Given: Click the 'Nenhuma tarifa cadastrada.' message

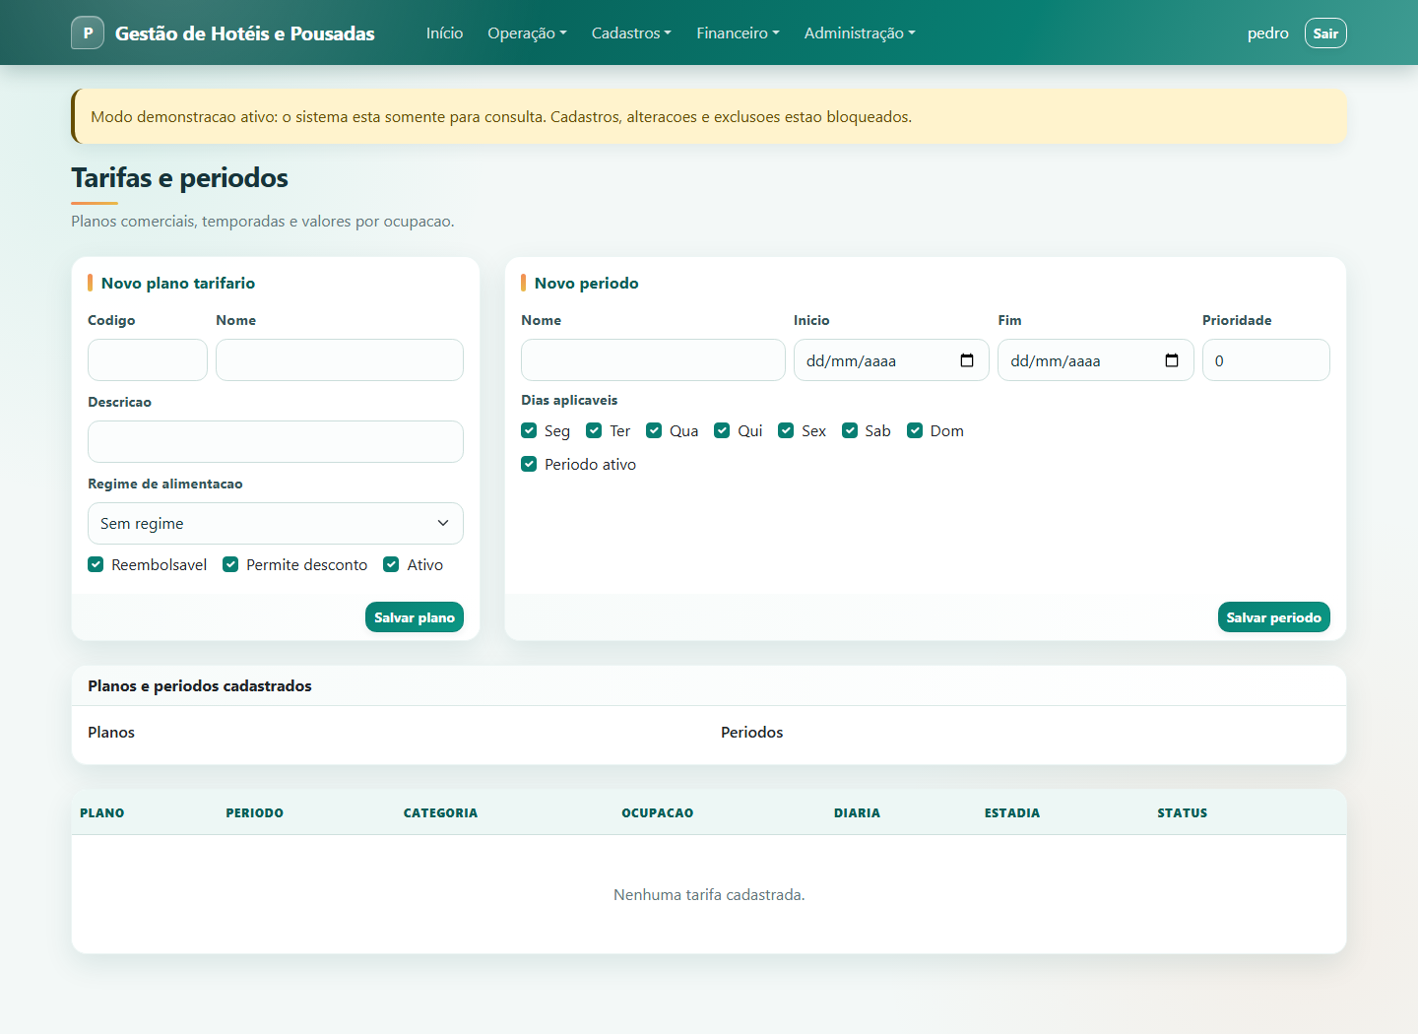Looking at the screenshot, I should click(709, 894).
